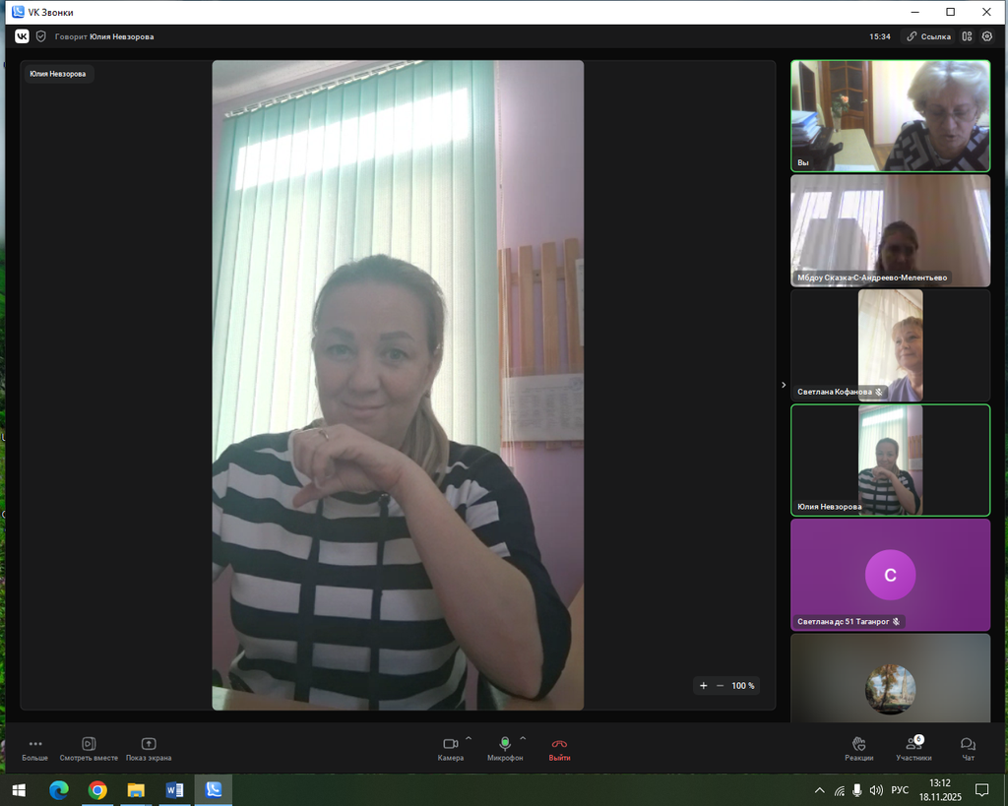1008x806 pixels.
Task: Collapse the participants sidebar with arrow
Action: [784, 385]
